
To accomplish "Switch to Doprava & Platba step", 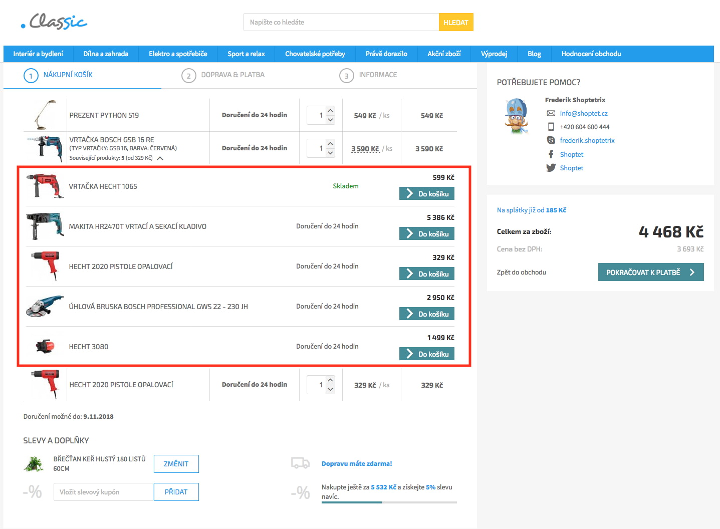I will tap(233, 75).
